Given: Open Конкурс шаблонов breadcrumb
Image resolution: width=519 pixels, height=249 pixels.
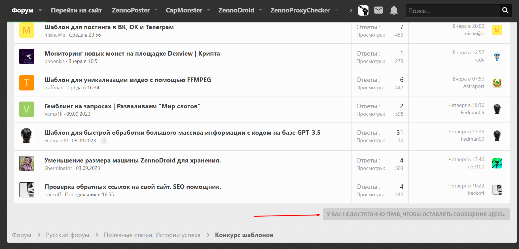Looking at the screenshot, I should pos(244,235).
